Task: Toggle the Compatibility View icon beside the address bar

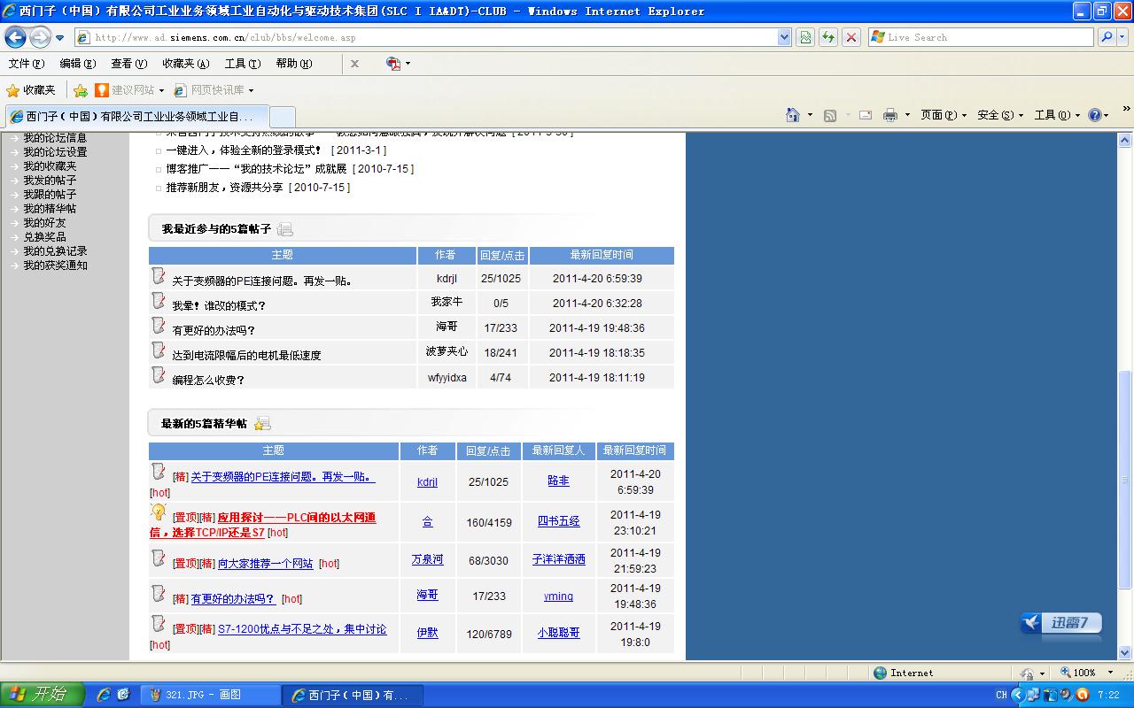Action: pyautogui.click(x=805, y=37)
